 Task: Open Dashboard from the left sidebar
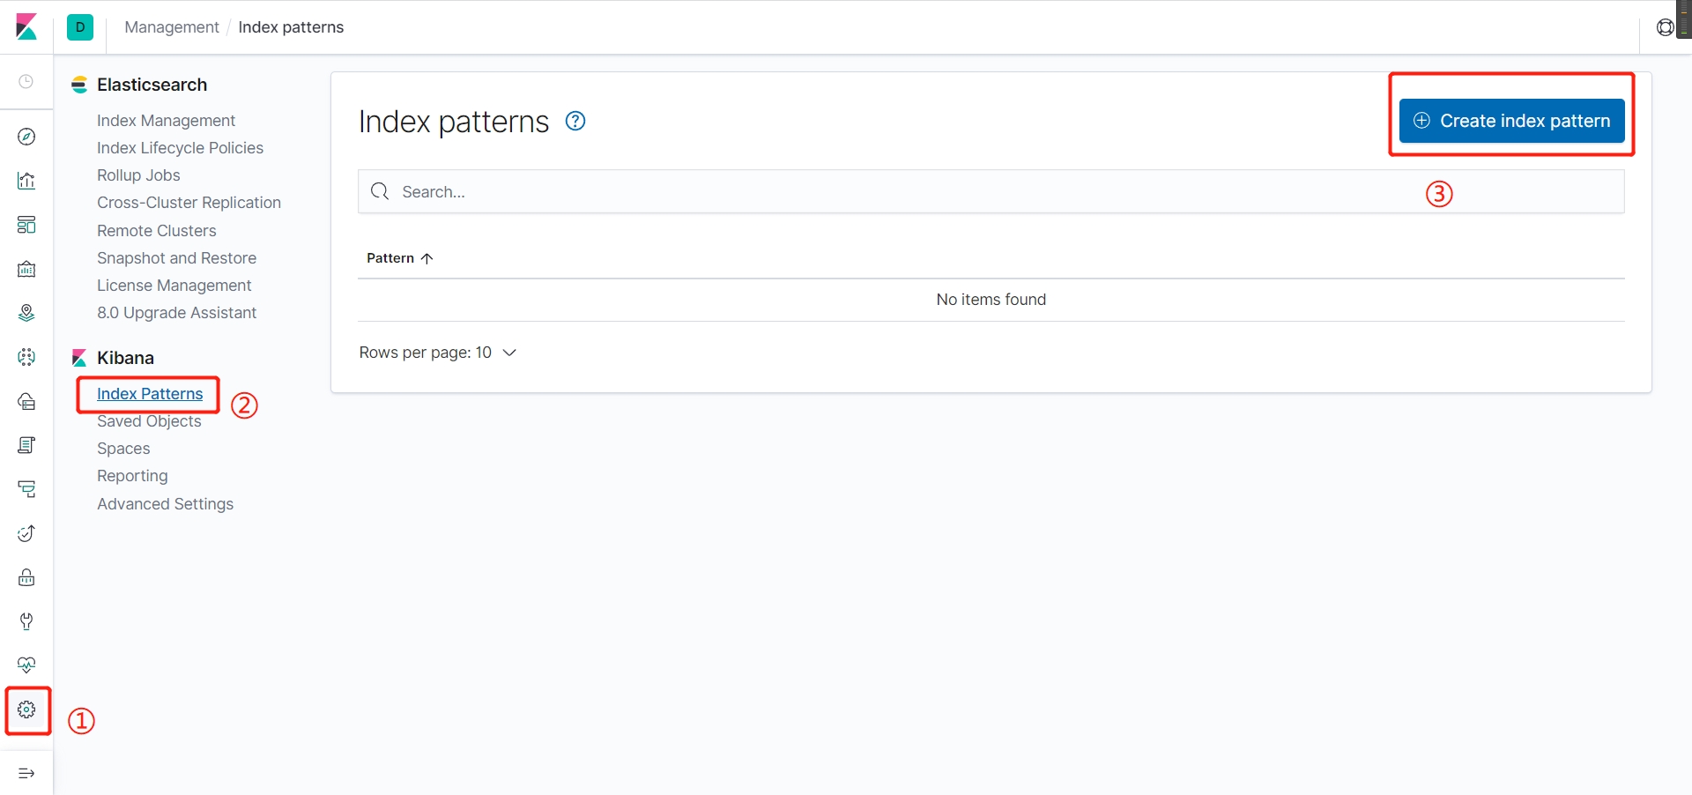pyautogui.click(x=26, y=225)
